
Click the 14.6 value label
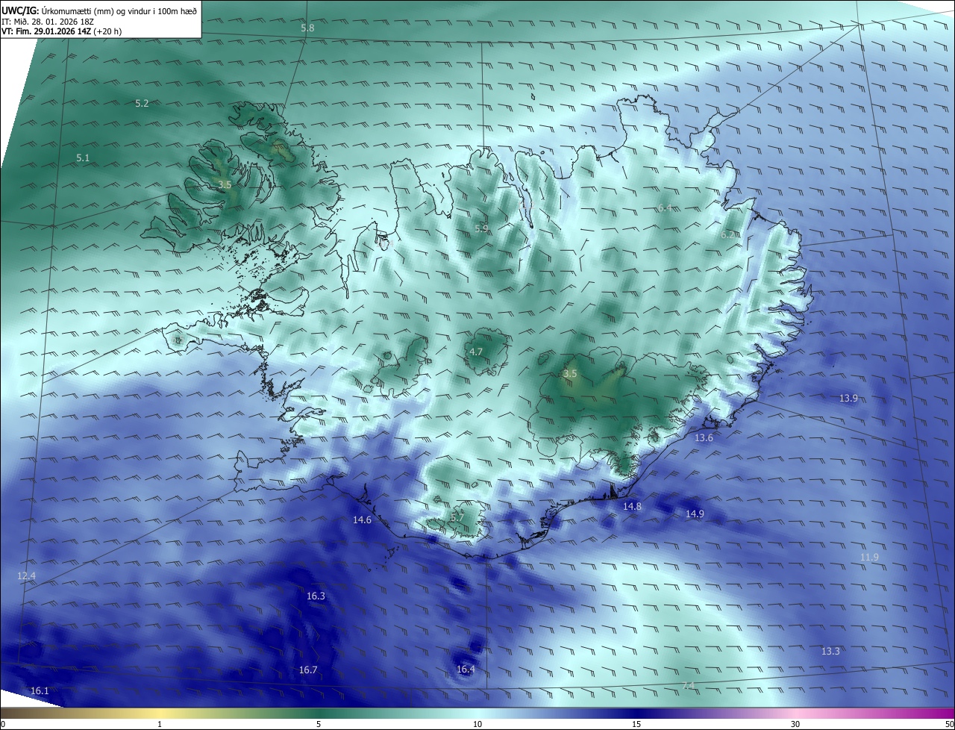362,520
